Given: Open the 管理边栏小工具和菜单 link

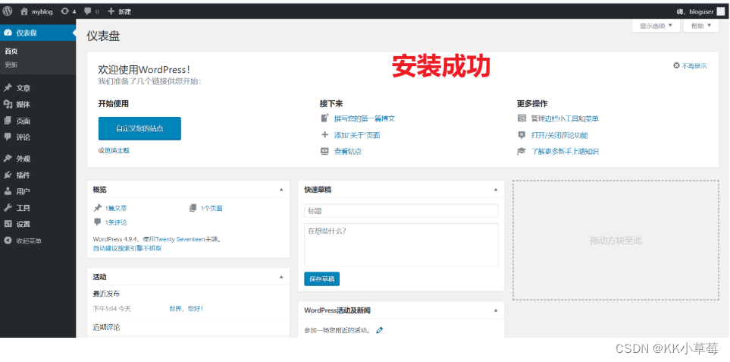Looking at the screenshot, I should [565, 119].
